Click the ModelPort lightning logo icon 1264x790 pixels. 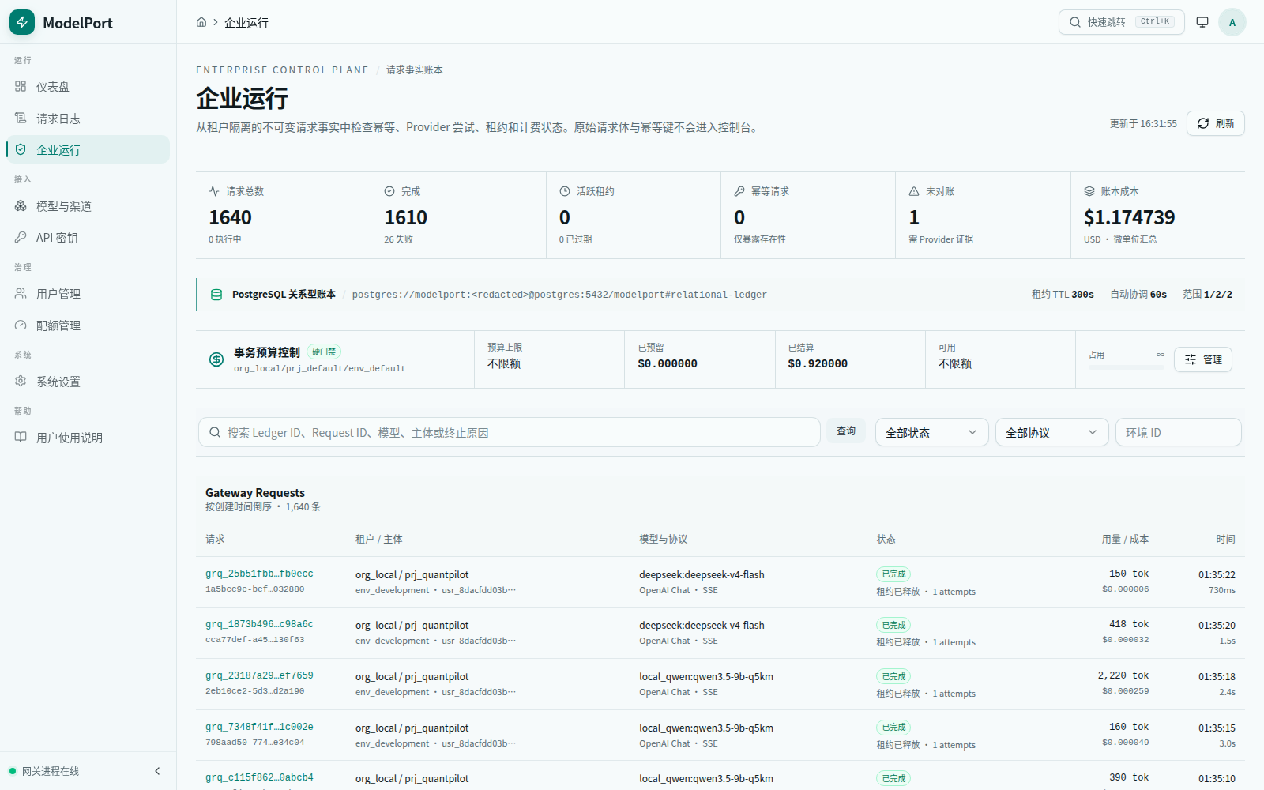pos(22,22)
